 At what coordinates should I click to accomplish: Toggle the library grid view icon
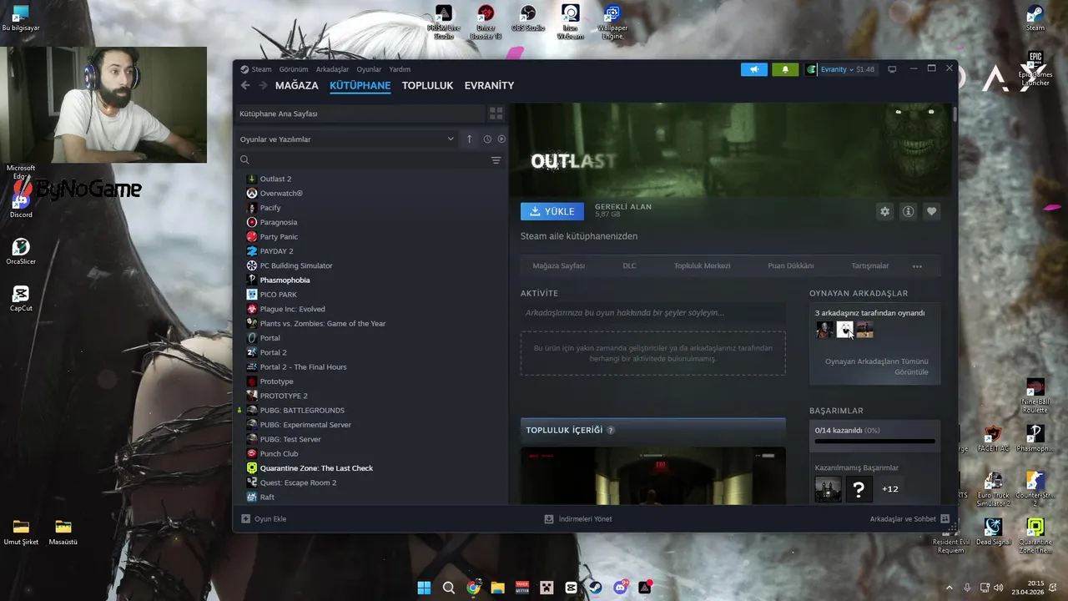496,114
